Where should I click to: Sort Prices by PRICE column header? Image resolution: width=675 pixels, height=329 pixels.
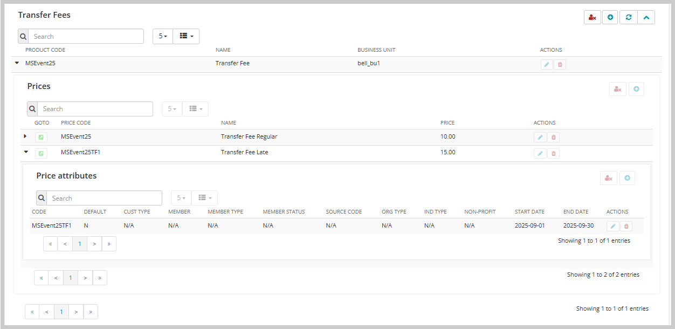[447, 123]
